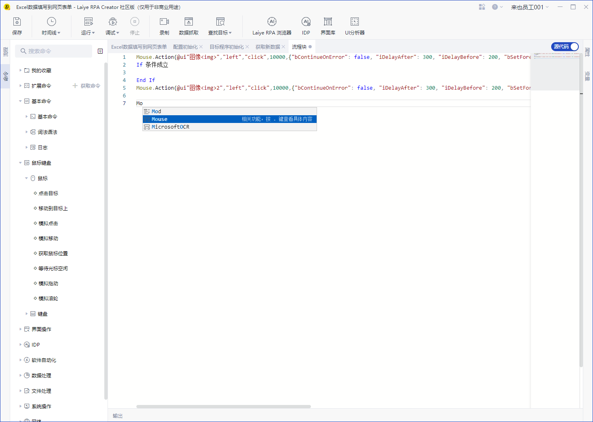The height and width of the screenshot is (422, 593).
Task: Expand the 我的收藏 tree node
Action: tap(20, 70)
